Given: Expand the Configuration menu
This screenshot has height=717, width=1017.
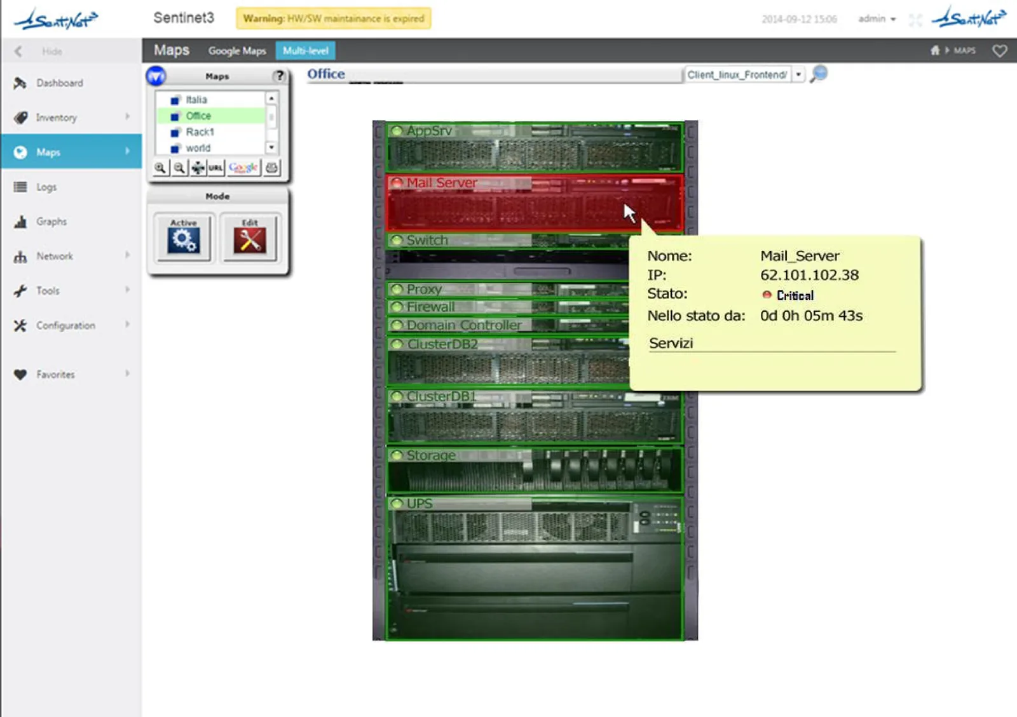Looking at the screenshot, I should pyautogui.click(x=71, y=325).
